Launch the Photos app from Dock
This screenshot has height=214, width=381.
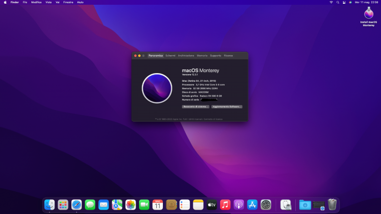130,205
